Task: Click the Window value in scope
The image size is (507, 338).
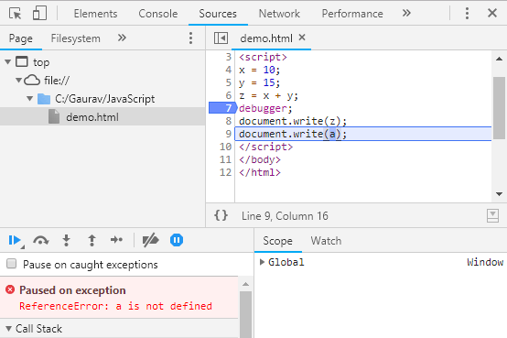Action: (x=485, y=262)
